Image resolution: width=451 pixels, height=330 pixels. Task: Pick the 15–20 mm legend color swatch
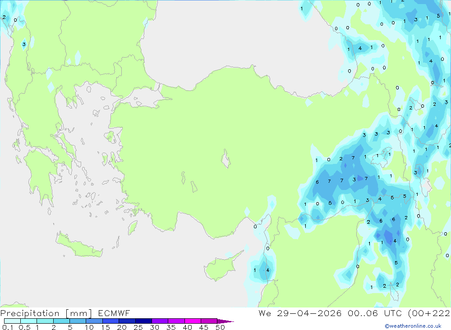(x=111, y=321)
